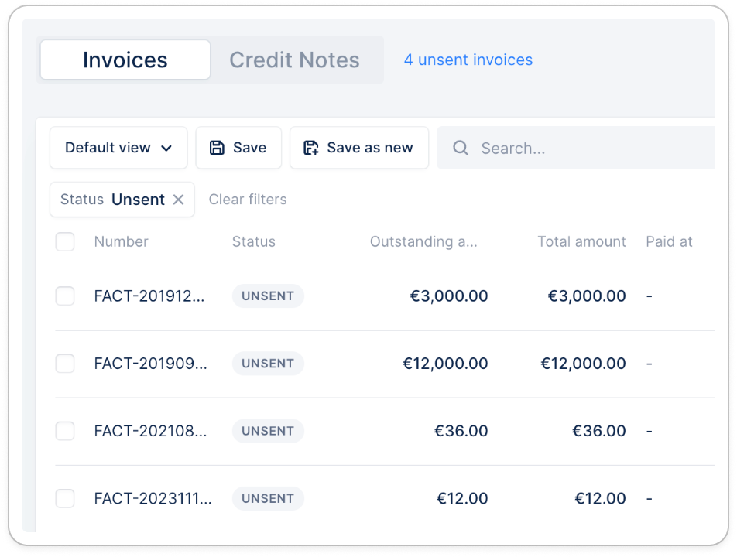Open the Status Unsent filter

[x=112, y=200]
